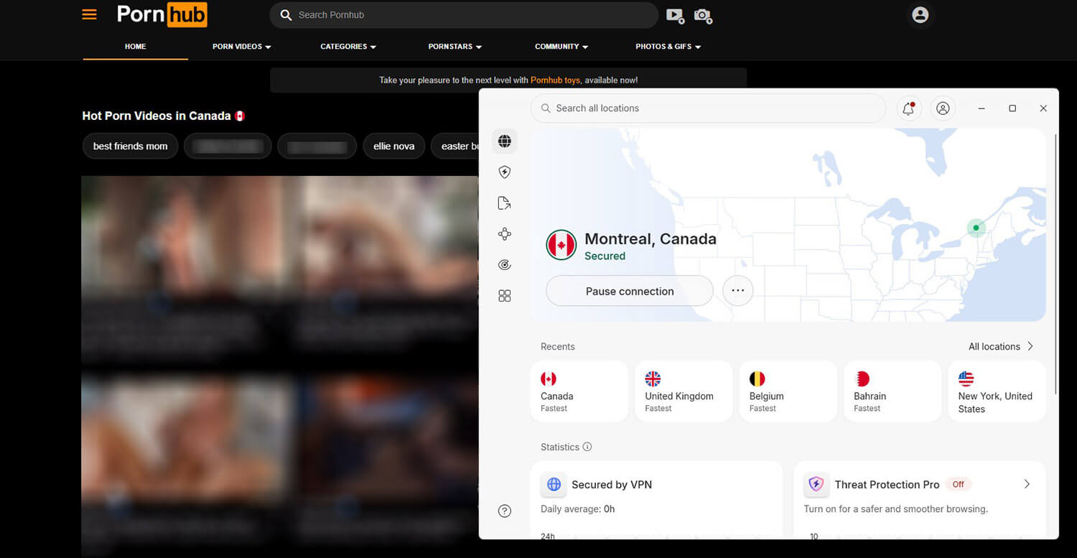1077x558 pixels.
Task: Expand the CATEGORIES nav dropdown
Action: 348,47
